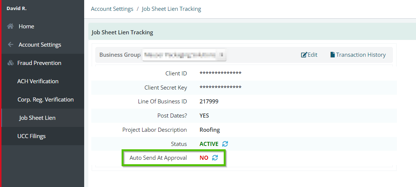Click the pencil Edit icon

[x=304, y=55]
